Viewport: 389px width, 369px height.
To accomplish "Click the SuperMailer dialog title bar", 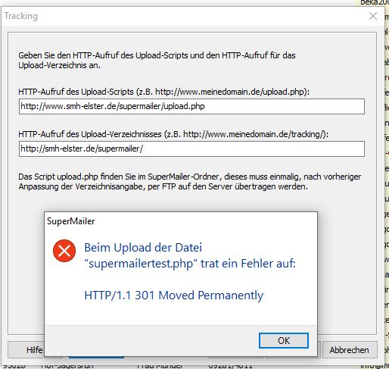I will pos(181,221).
